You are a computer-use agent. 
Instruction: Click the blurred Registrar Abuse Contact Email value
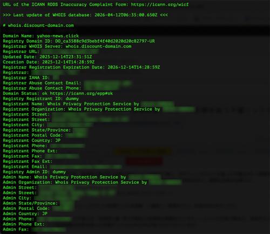[107, 83]
